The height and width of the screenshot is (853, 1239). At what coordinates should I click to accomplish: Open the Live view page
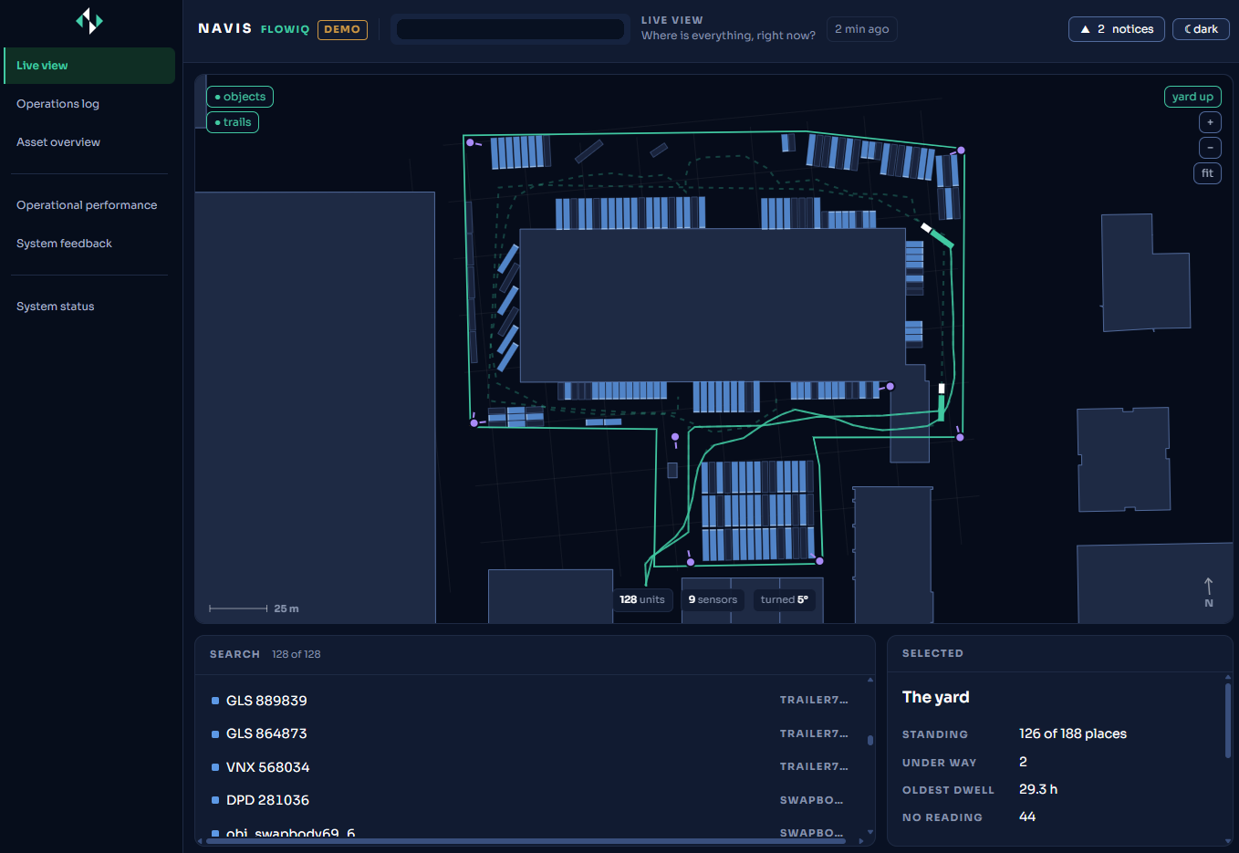89,66
